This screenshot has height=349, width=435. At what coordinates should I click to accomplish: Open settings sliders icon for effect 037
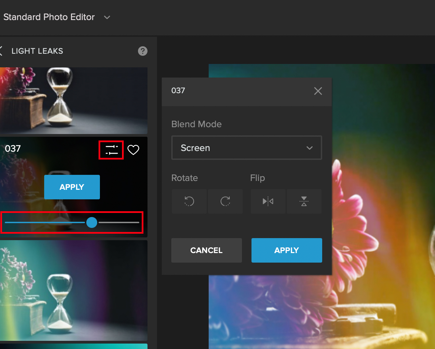click(111, 150)
